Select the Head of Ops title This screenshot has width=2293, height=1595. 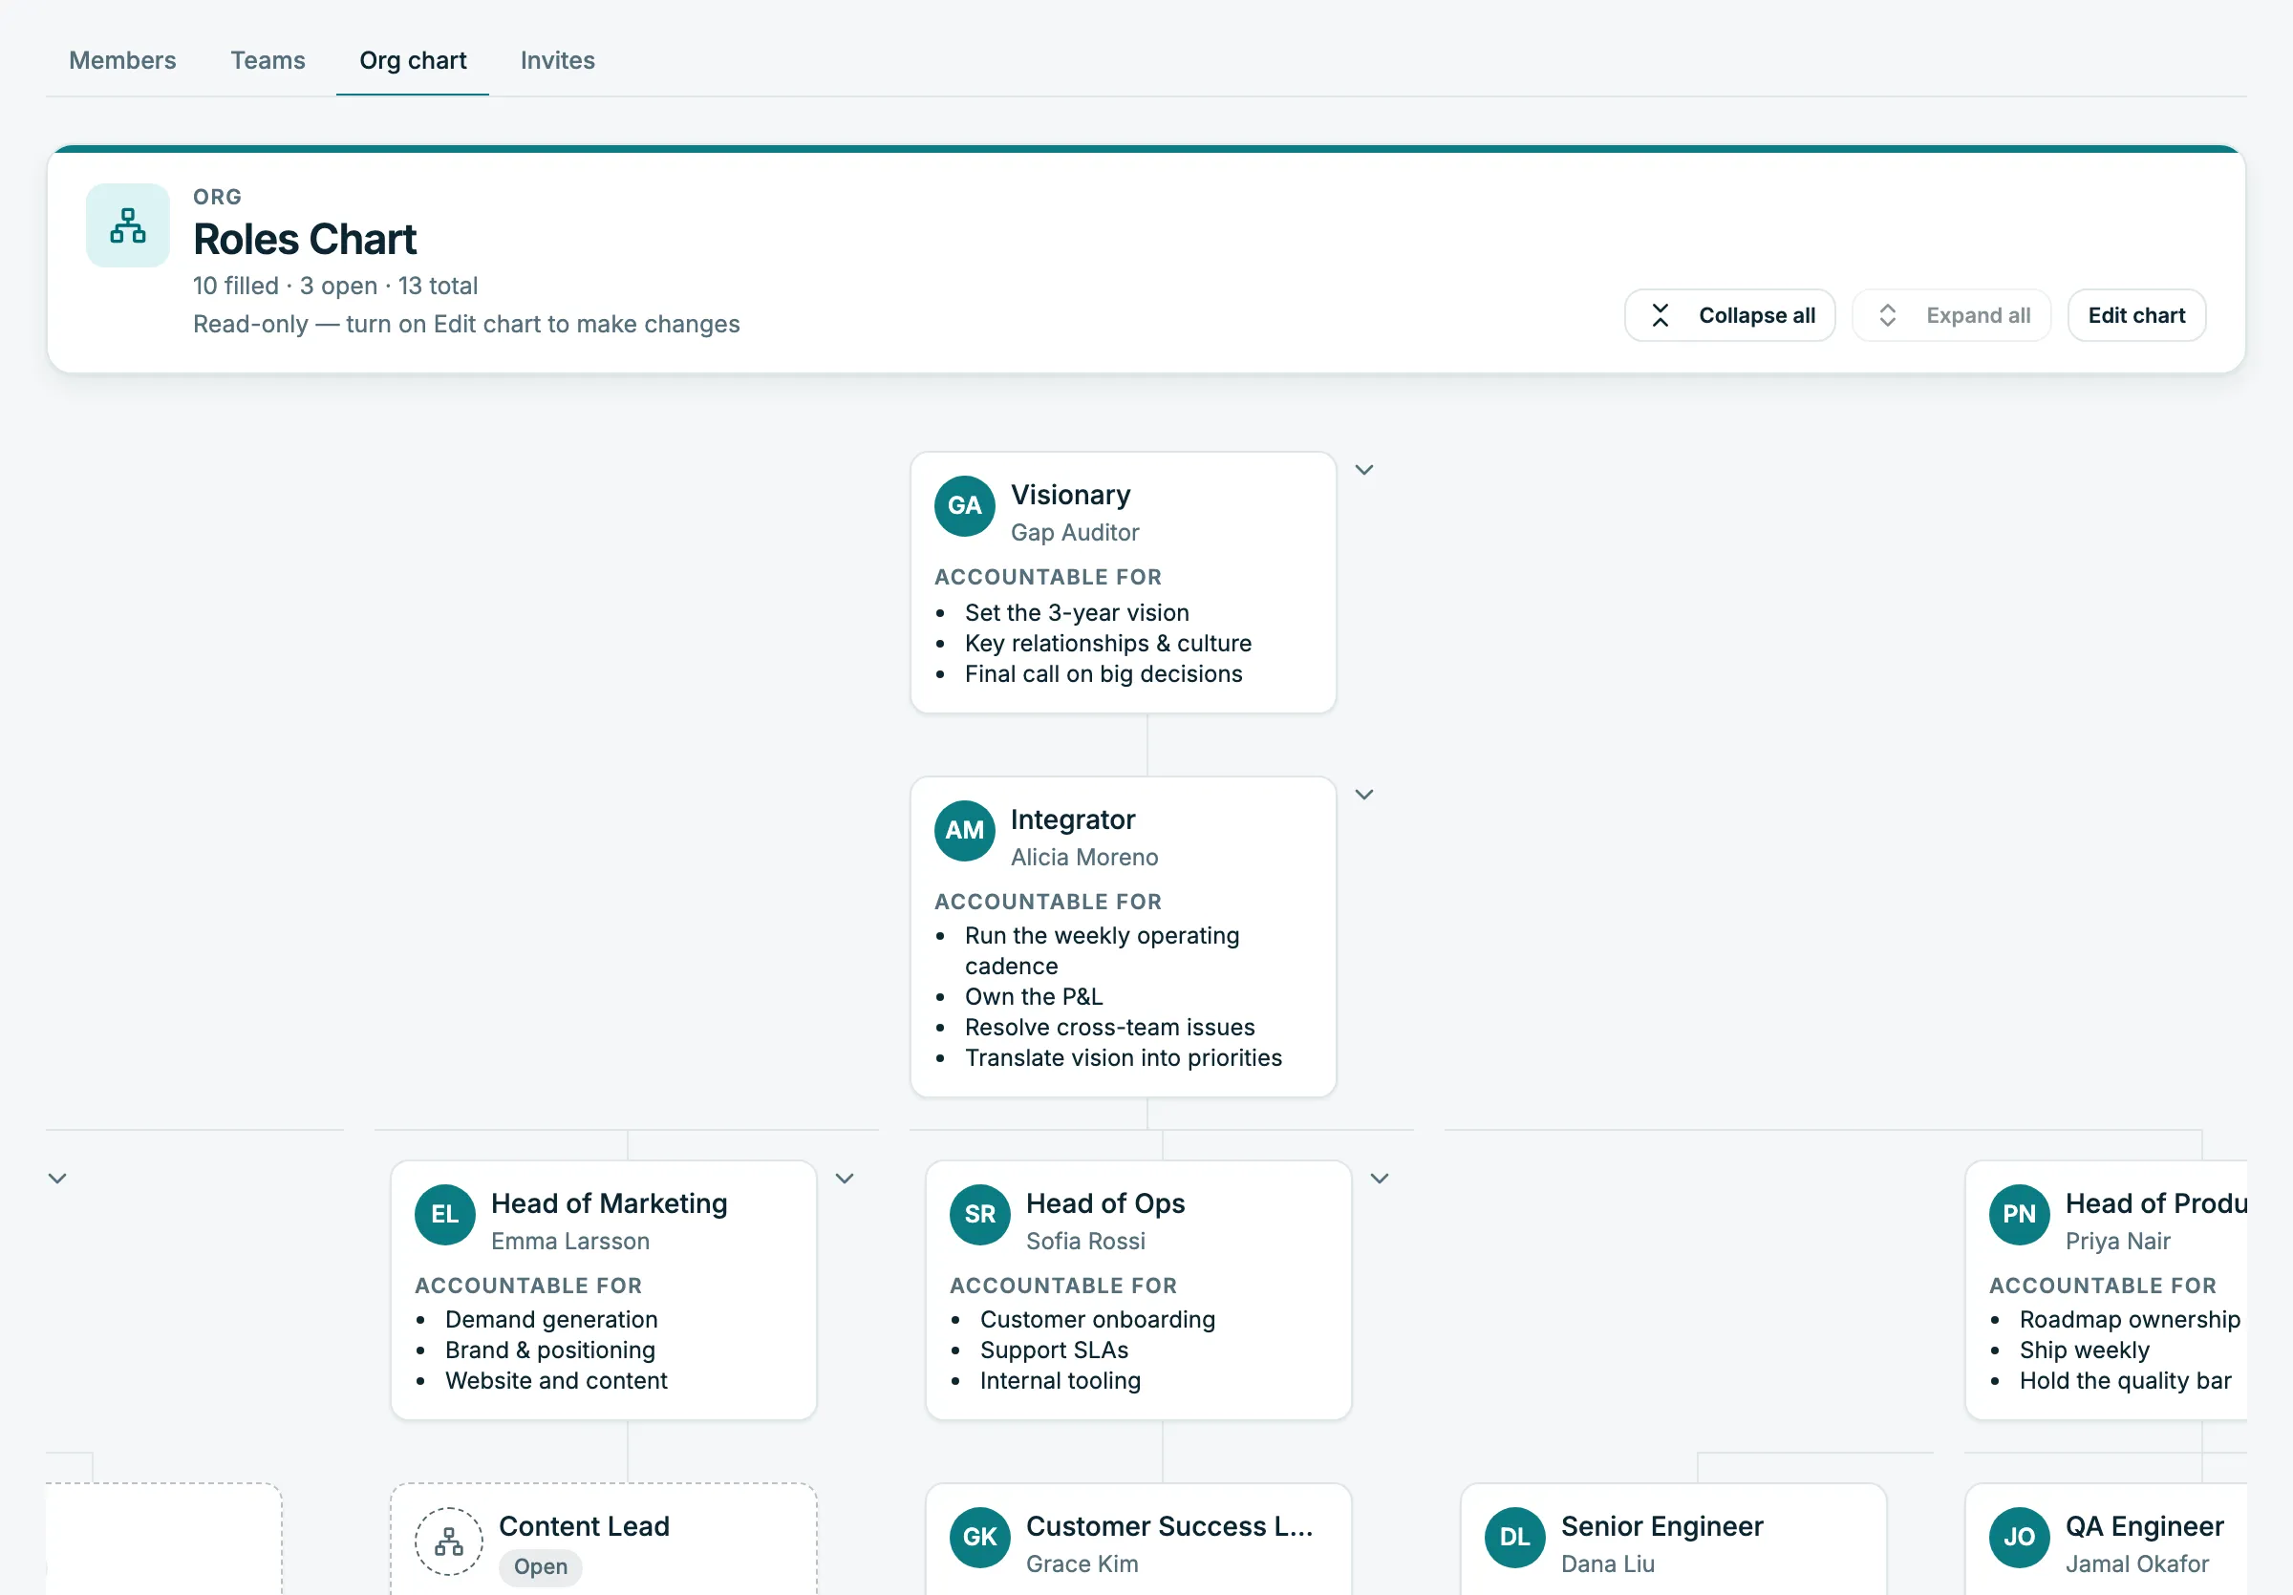(1105, 1203)
